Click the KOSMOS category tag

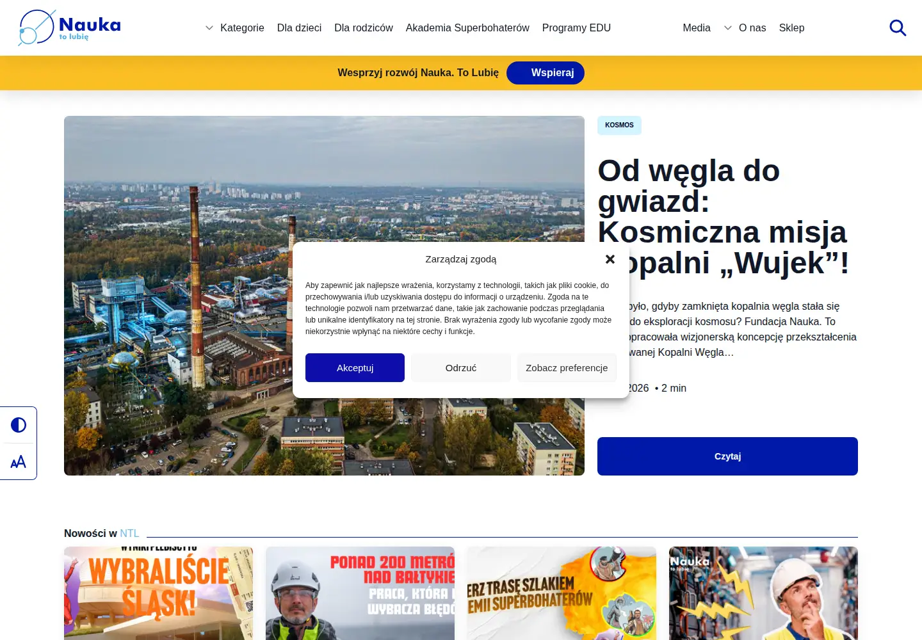(x=619, y=125)
